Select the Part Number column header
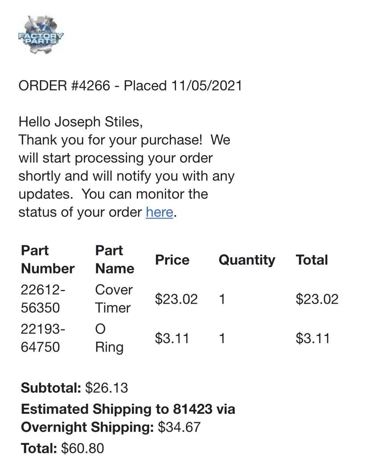368x464 pixels. (x=48, y=260)
